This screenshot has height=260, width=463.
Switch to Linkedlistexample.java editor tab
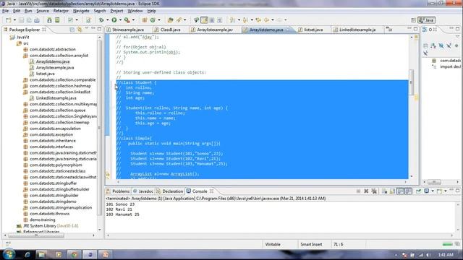(354, 30)
